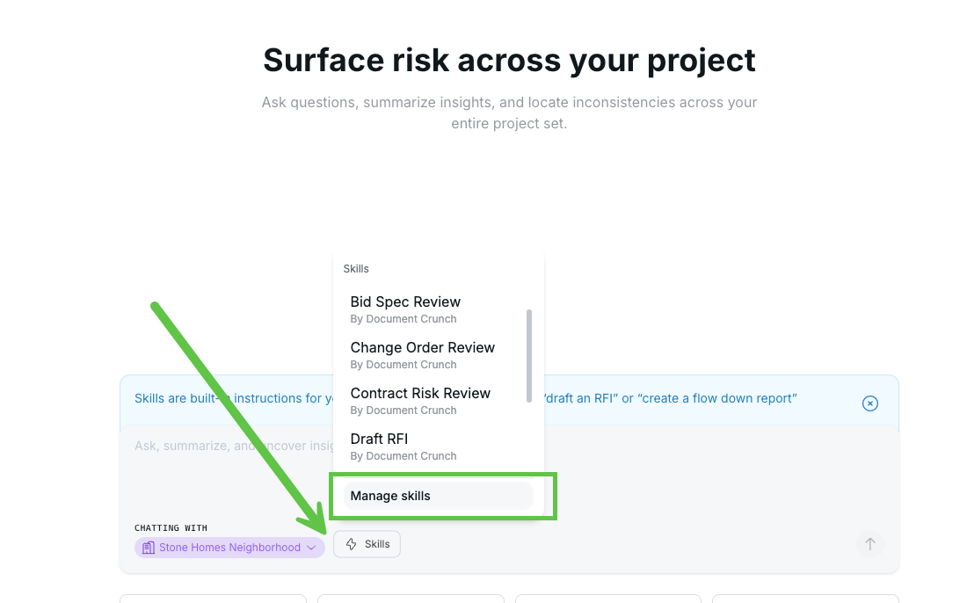The width and height of the screenshot is (967, 603).
Task: Click "By Document Crunch" under Draft RFI
Action: click(404, 456)
